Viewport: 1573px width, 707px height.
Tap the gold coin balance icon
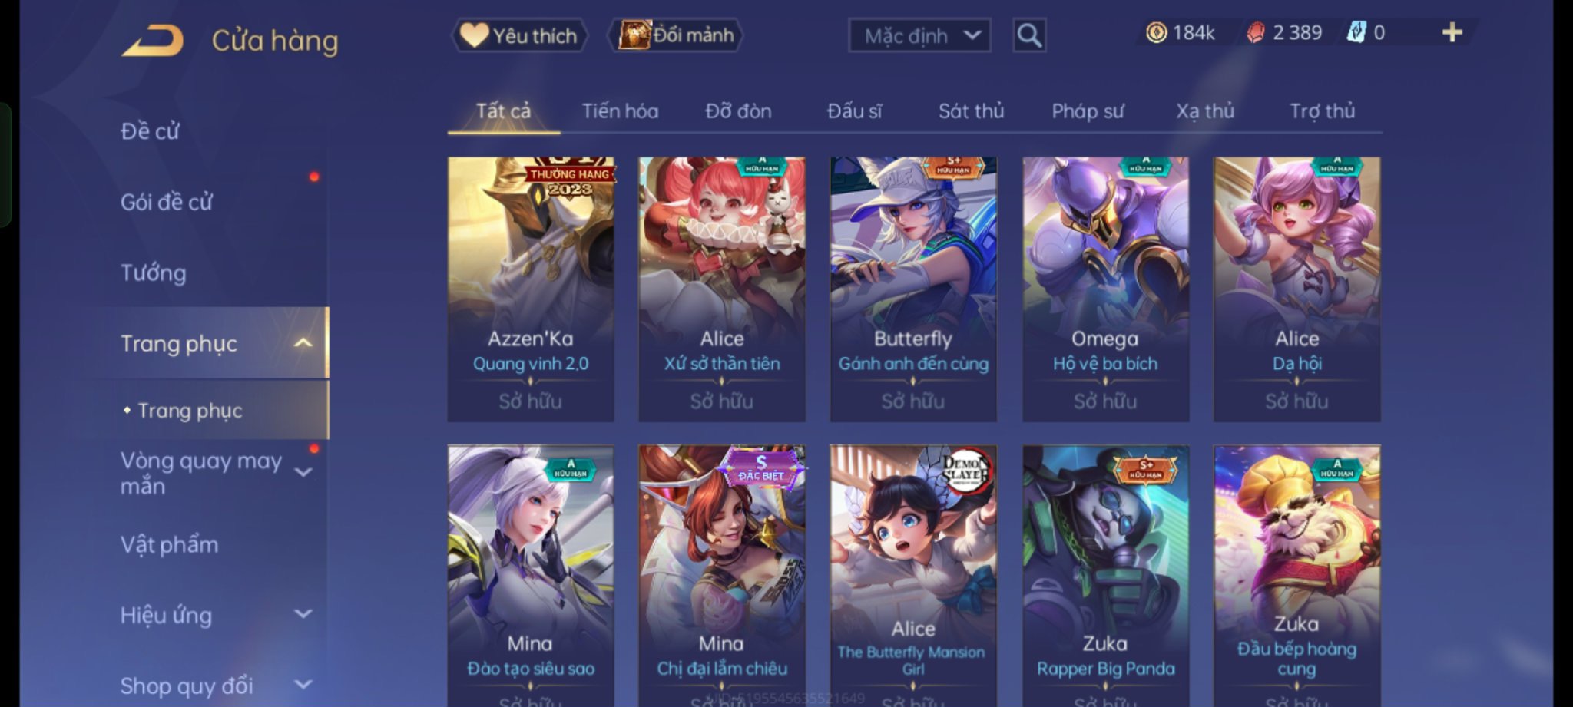[x=1156, y=33]
